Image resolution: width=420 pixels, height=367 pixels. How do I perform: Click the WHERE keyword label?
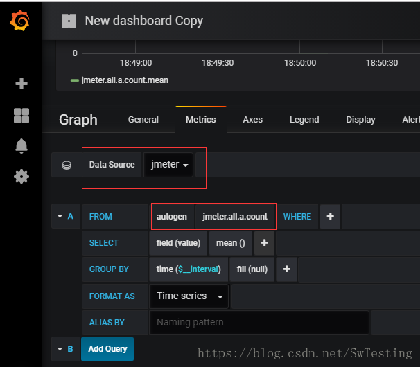(x=297, y=216)
